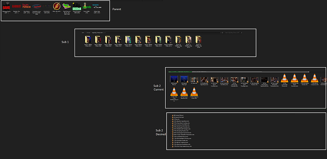Viewport: 327px width, 159px height.
Task: Open the Psych show folder
Action: coord(87,8)
